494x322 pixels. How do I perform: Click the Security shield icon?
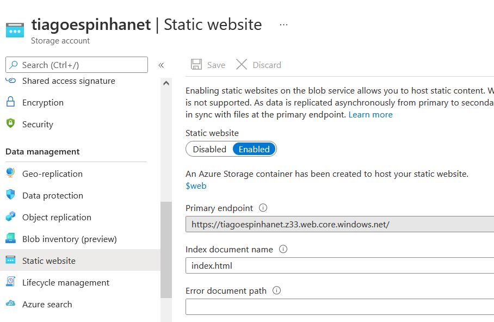click(11, 123)
